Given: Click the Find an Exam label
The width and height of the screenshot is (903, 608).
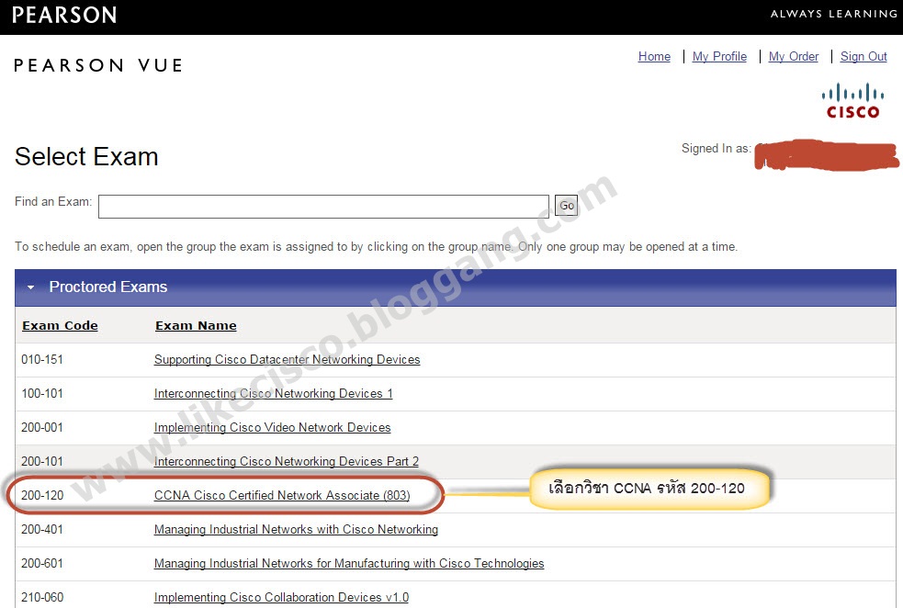Looking at the screenshot, I should tap(53, 201).
